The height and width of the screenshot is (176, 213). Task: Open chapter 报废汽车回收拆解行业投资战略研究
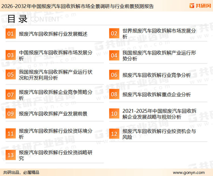[x=55, y=155]
